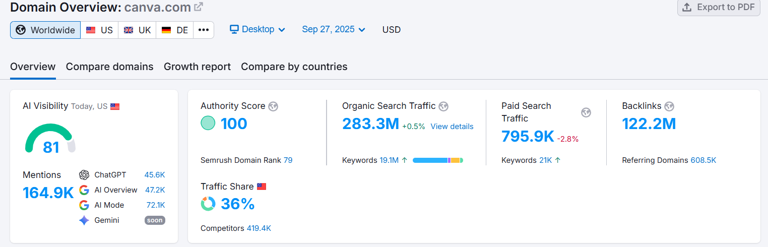
Task: Click globe icon beside Paid Search Traffic
Action: pos(586,112)
